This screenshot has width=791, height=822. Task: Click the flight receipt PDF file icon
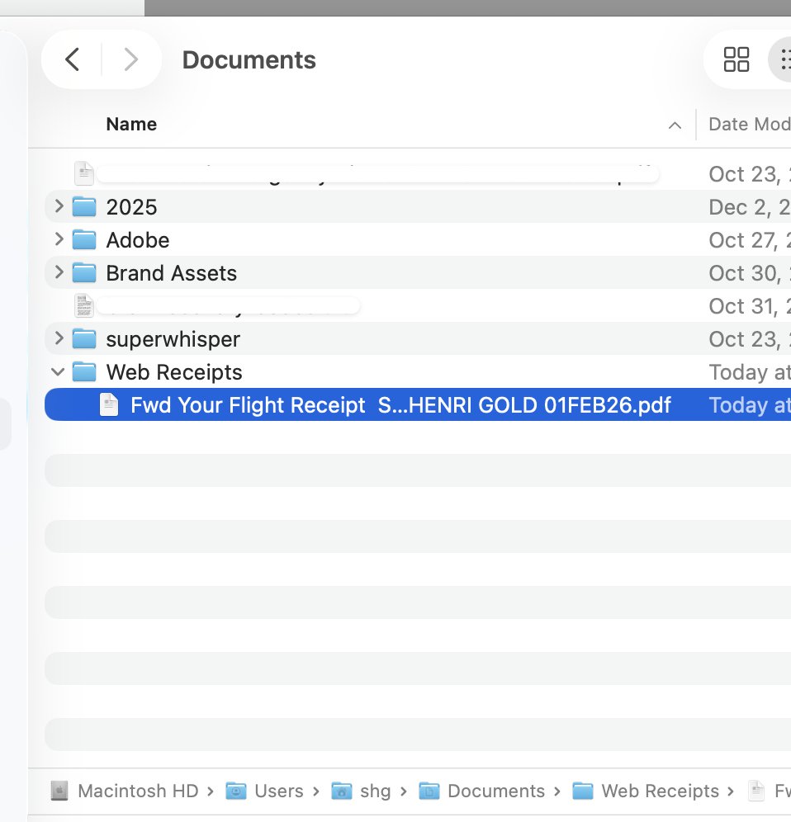click(x=109, y=404)
